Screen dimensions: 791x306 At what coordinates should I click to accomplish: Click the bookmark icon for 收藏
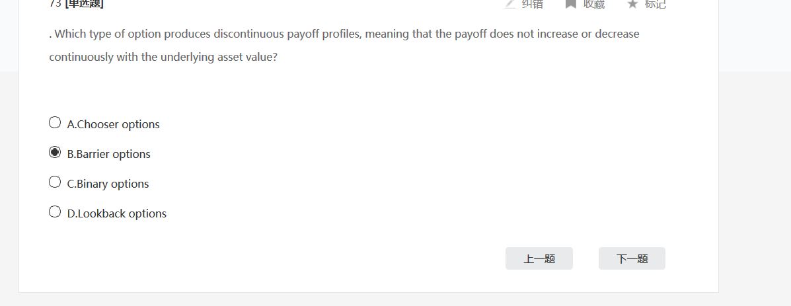pyautogui.click(x=571, y=3)
